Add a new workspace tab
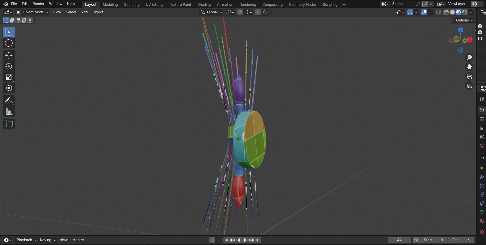The image size is (486, 245). point(344,4)
